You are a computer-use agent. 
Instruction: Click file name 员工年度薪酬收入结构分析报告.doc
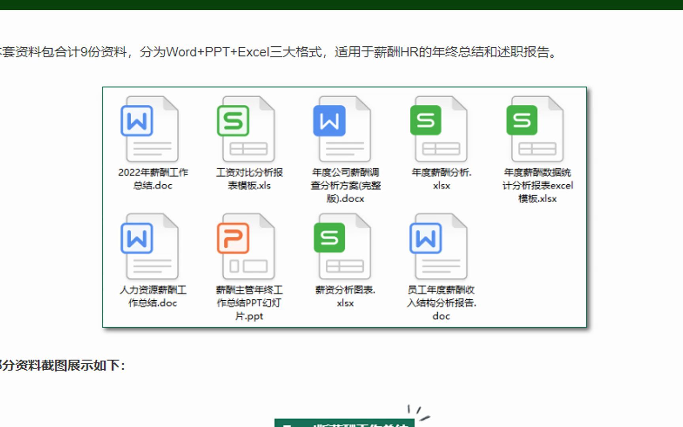(441, 303)
